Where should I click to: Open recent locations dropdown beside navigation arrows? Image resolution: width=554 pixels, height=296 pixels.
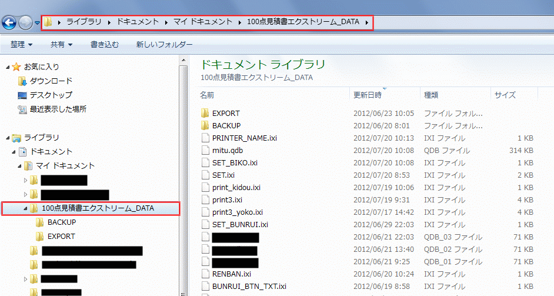point(37,24)
